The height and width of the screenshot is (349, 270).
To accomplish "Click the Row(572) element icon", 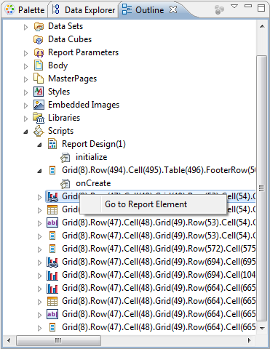I will [52, 249].
